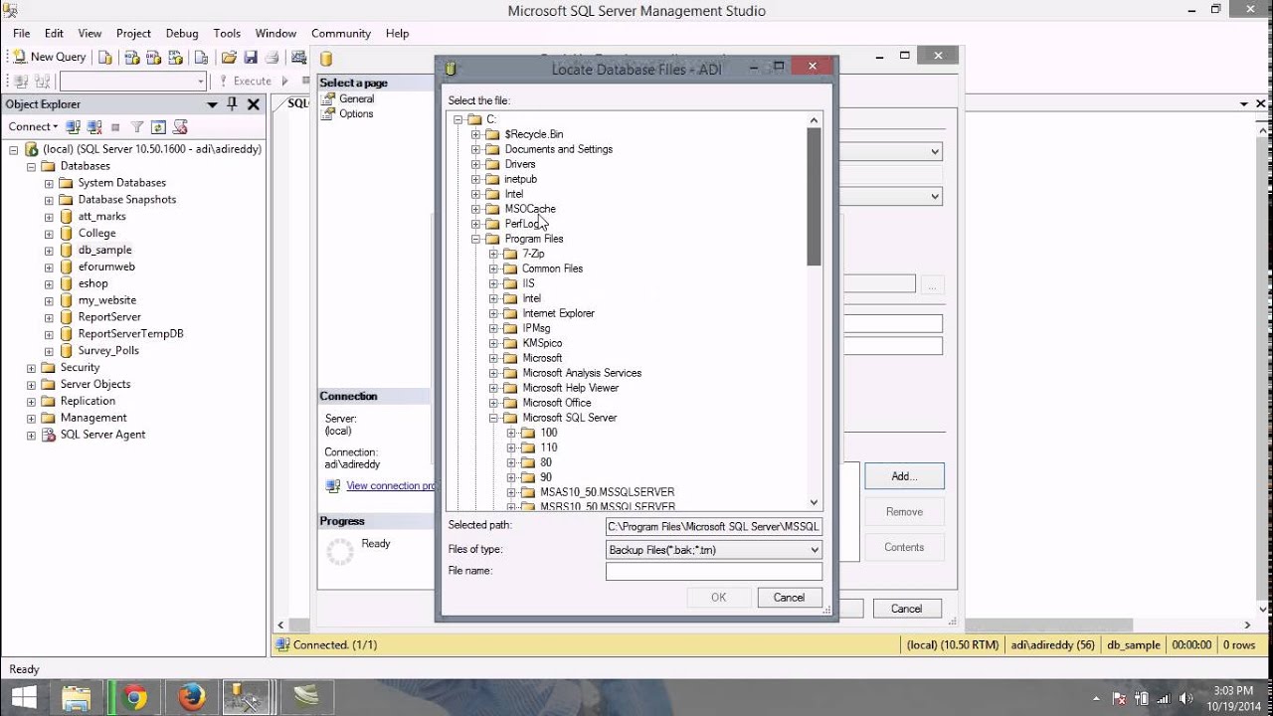
Task: Collapse the Databases node in Object Explorer
Action: point(31,166)
